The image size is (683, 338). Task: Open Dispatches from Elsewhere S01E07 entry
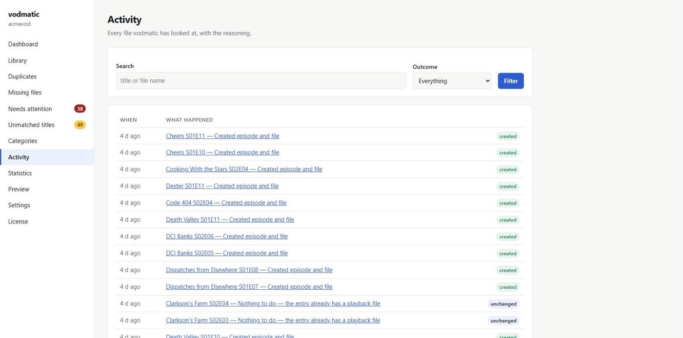pos(249,287)
